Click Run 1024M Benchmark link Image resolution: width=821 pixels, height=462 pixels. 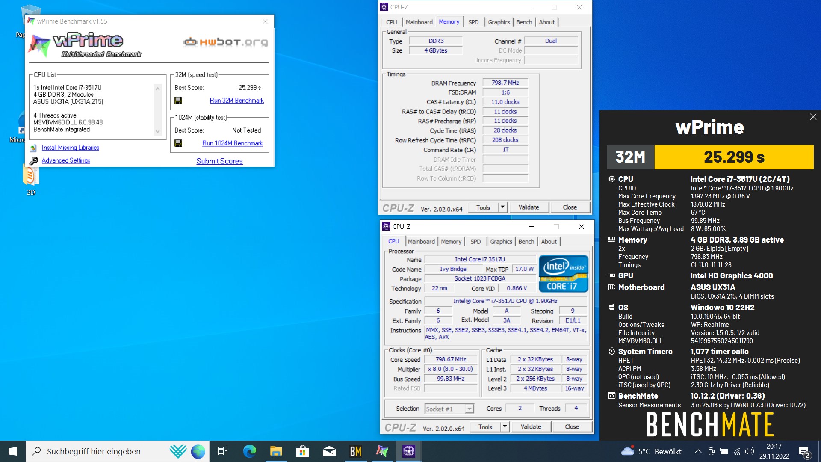point(232,143)
